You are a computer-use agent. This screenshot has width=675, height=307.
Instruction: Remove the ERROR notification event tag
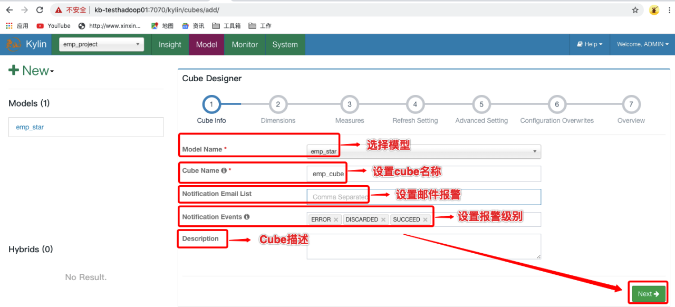point(336,219)
